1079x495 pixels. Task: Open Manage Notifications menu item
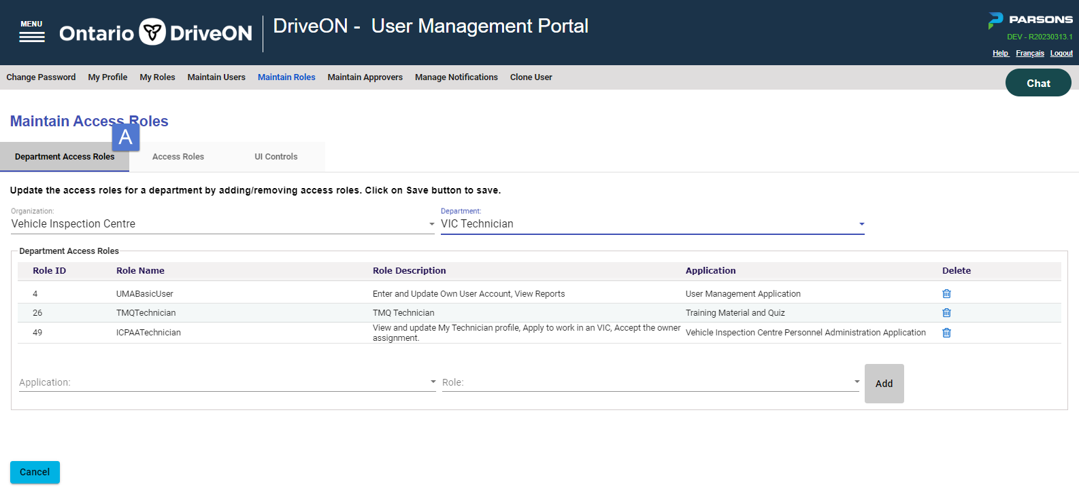pos(456,77)
